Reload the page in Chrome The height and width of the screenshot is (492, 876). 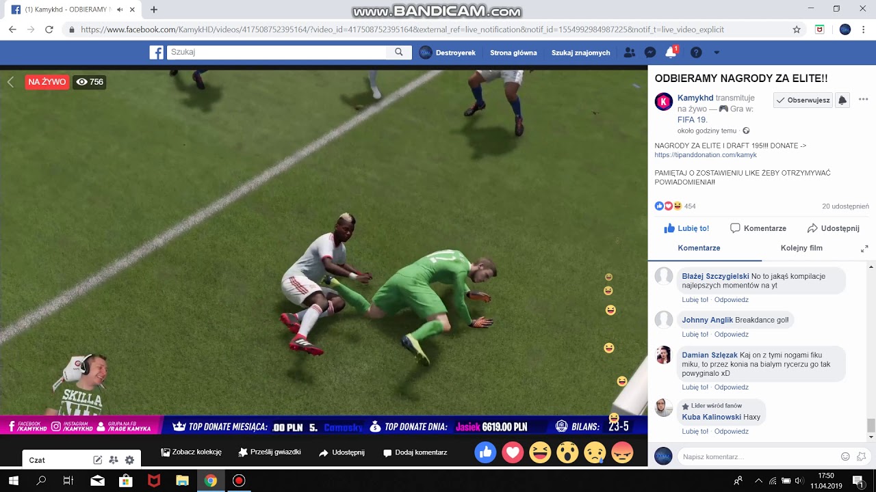[x=49, y=29]
